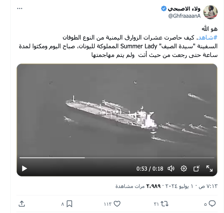Open the @GhfraaaanA handle link
The width and height of the screenshot is (224, 213).
point(184,16)
